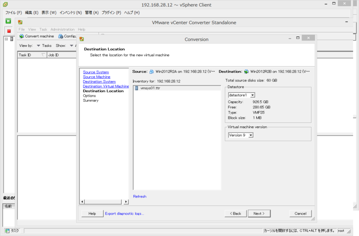The image size is (359, 236).
Task: Open the Converter View menu
Action: point(32,29)
